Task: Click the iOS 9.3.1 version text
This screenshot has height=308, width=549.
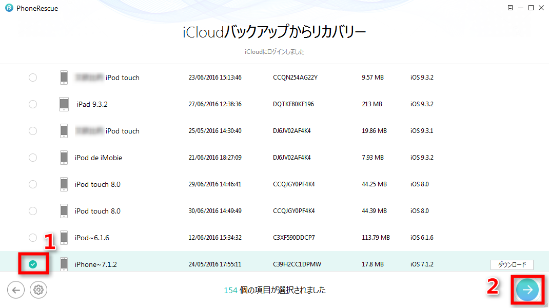Action: (422, 131)
